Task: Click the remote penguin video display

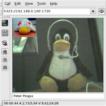Action: coord(58,55)
